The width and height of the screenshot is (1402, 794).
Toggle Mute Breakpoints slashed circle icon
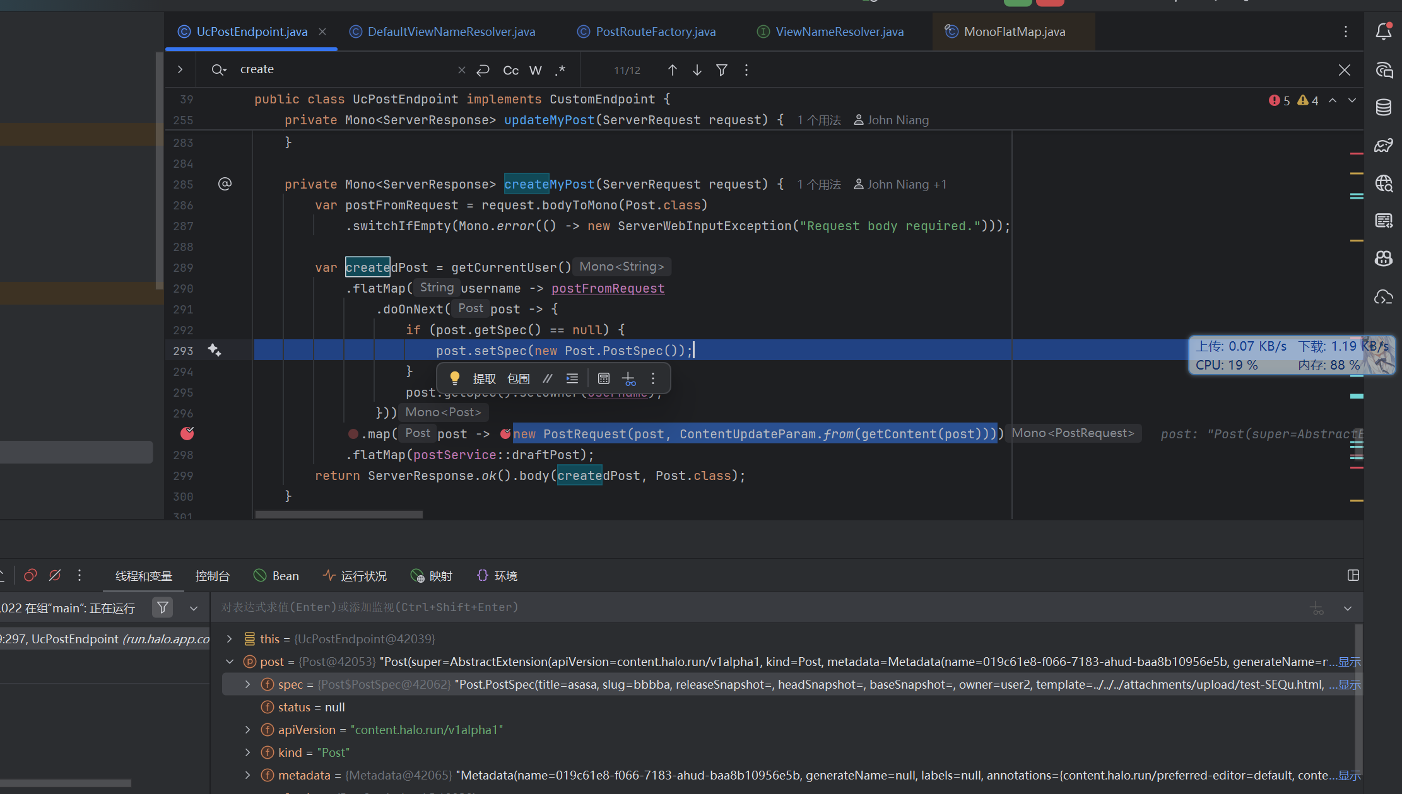pyautogui.click(x=55, y=575)
